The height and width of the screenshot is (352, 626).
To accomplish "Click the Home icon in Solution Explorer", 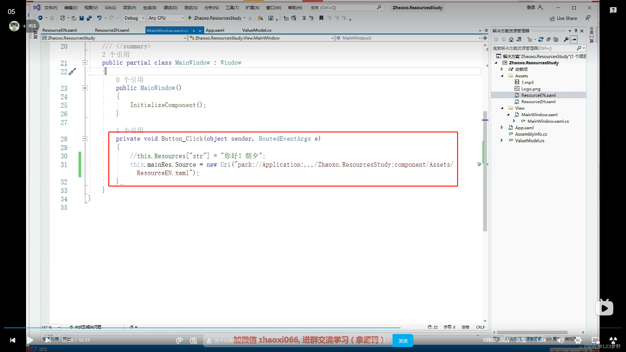I will (x=511, y=39).
